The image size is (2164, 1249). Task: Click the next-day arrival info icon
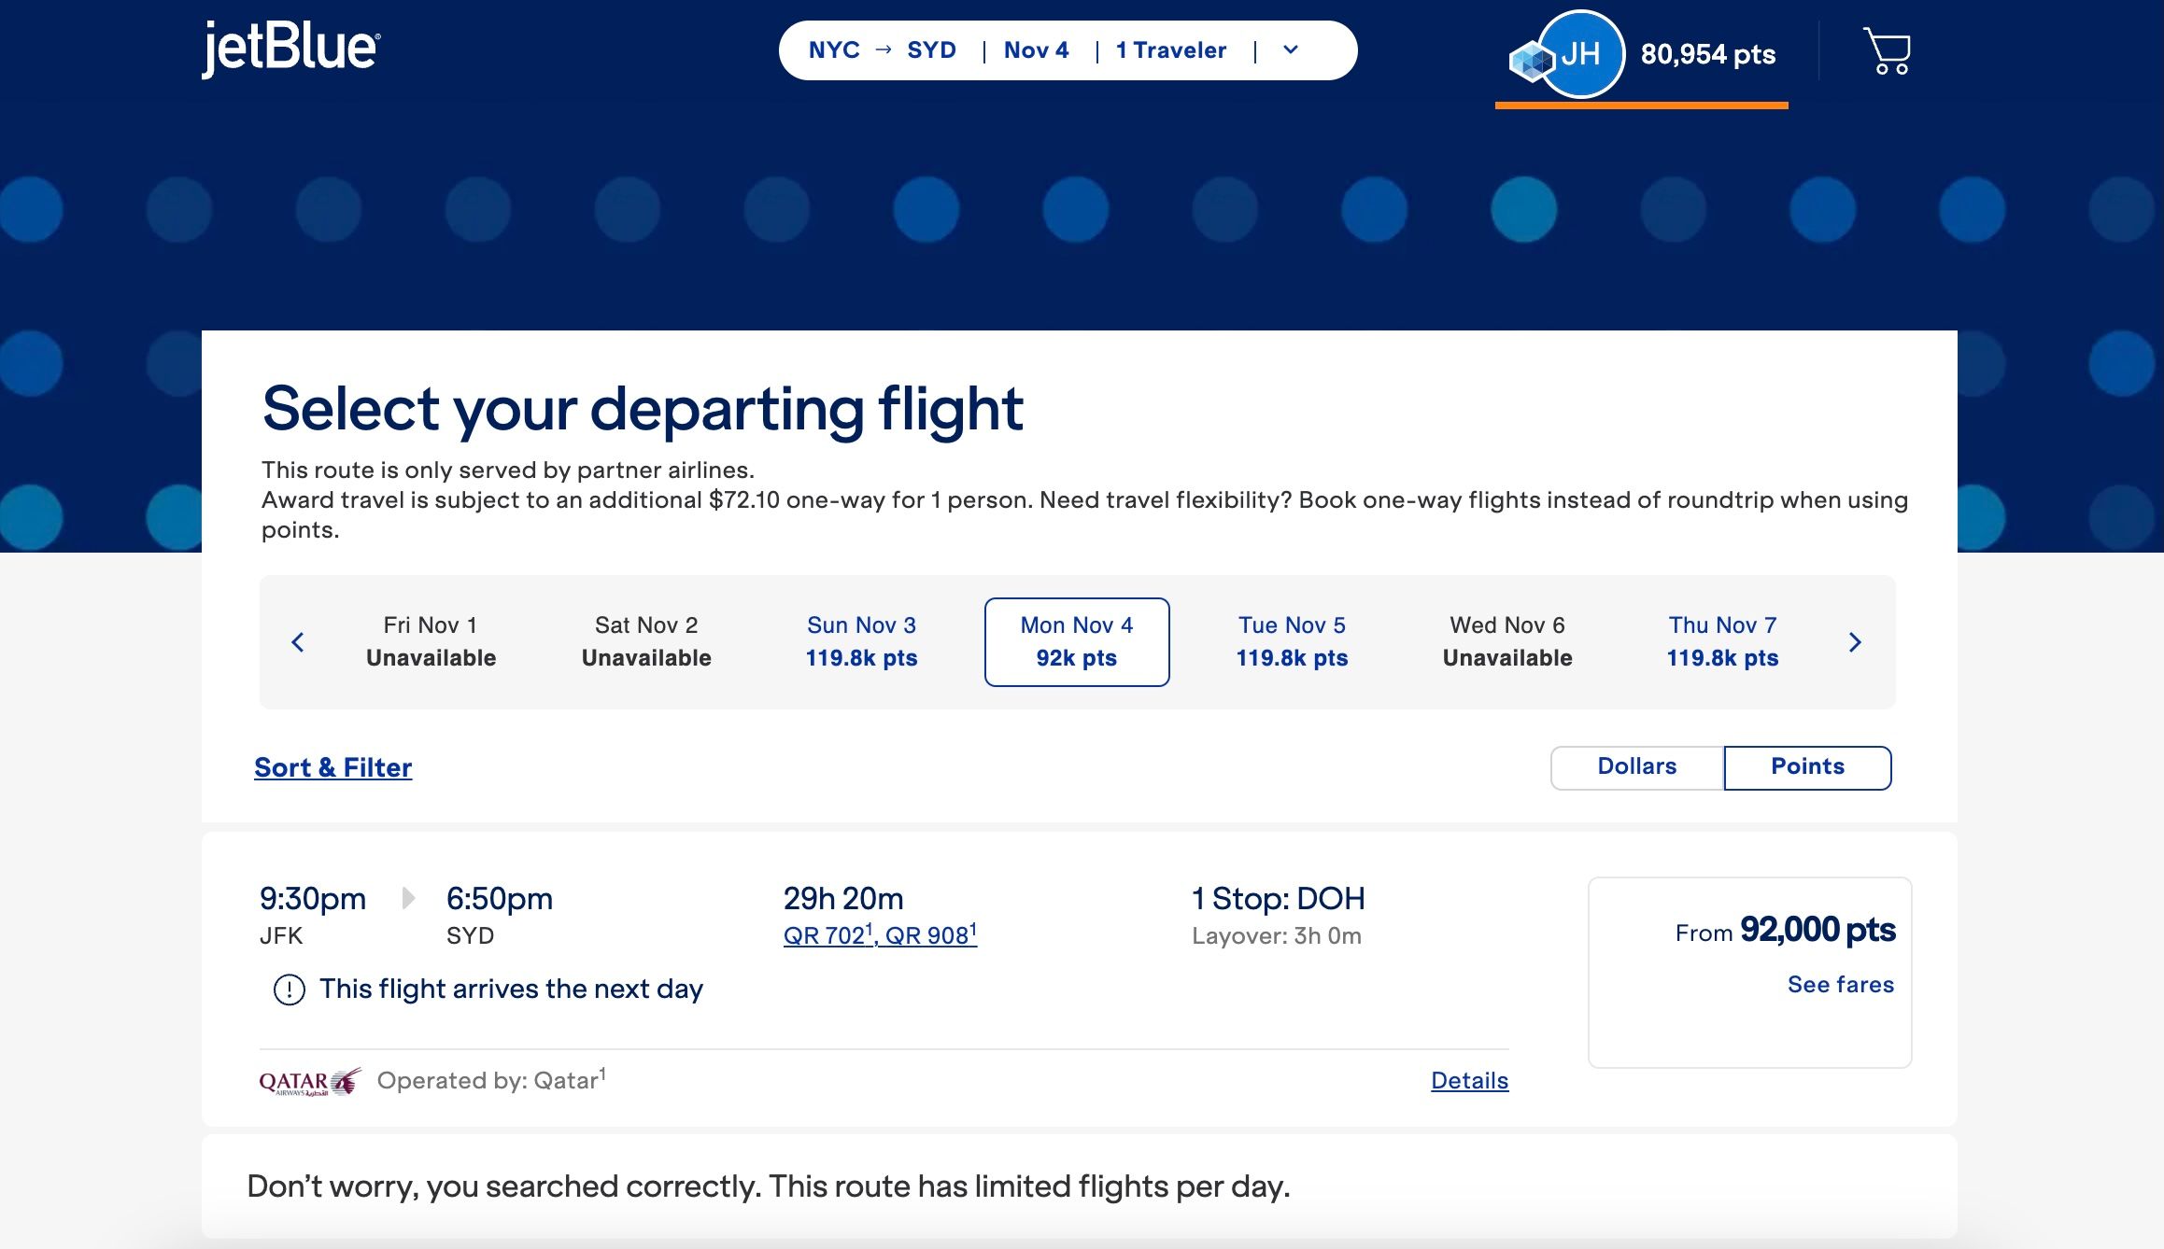tap(289, 989)
